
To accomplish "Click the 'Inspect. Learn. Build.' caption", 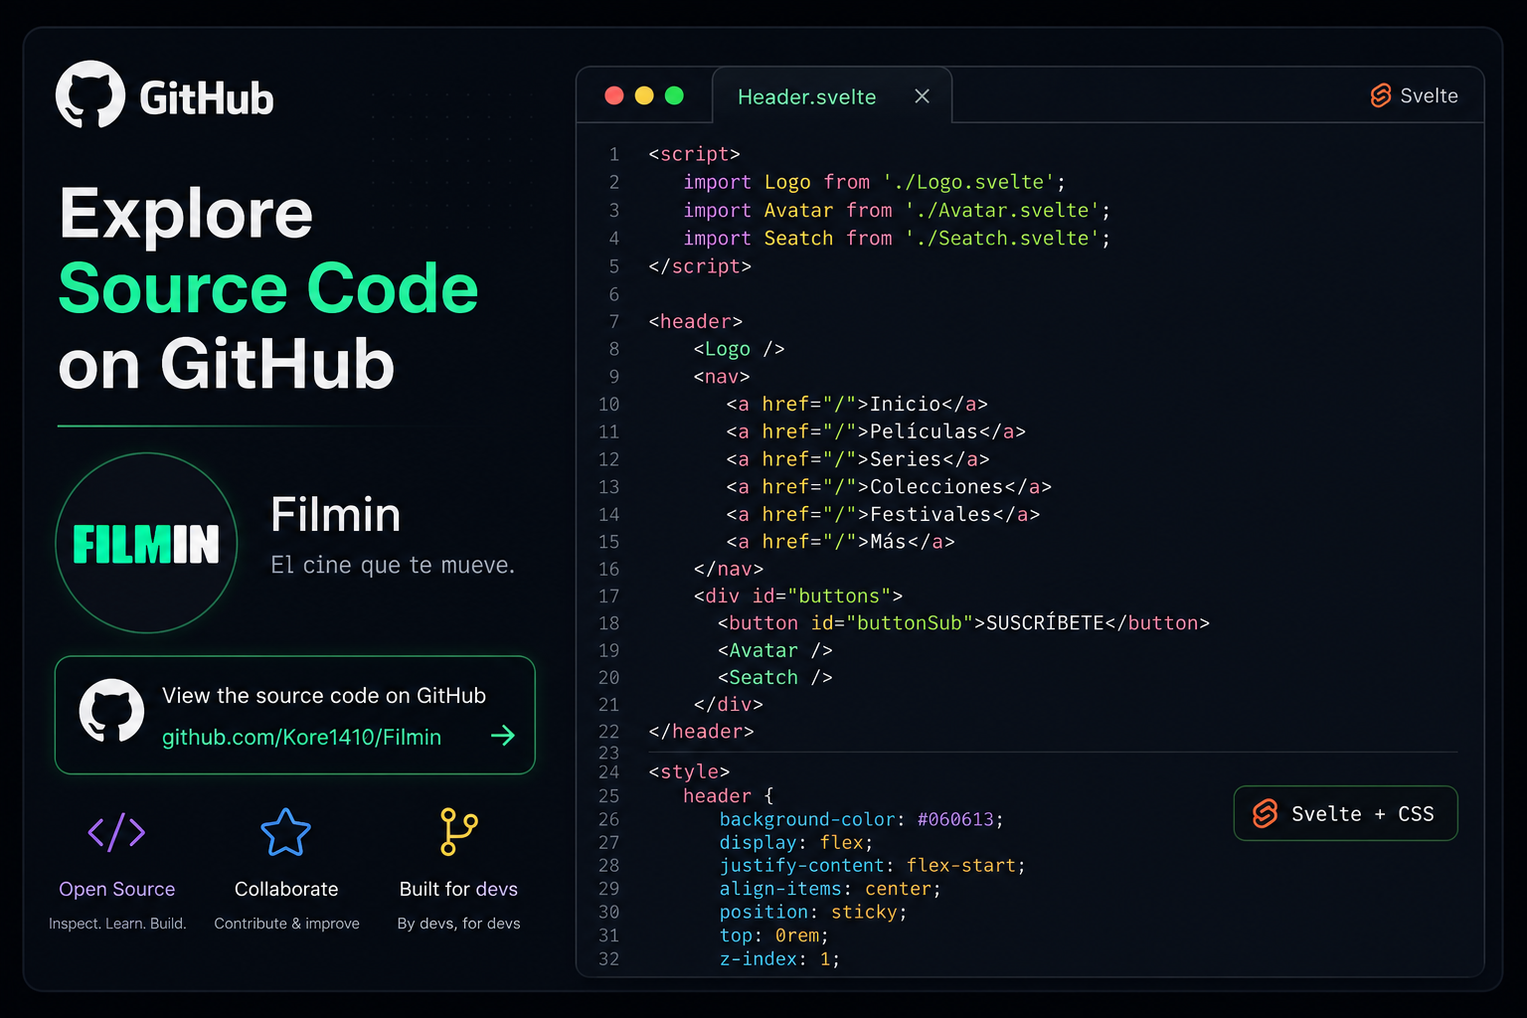I will [x=117, y=924].
